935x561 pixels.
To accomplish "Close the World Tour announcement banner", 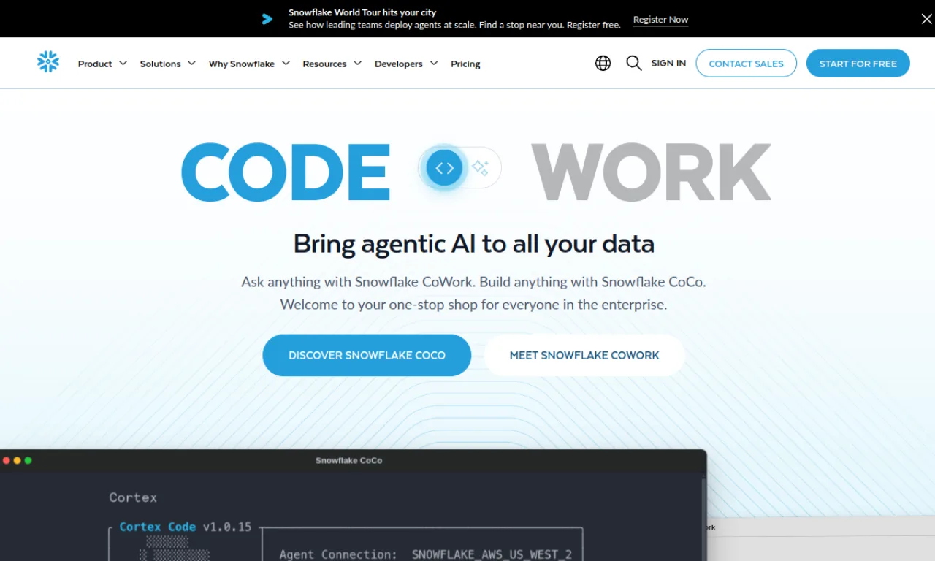I will [x=926, y=19].
